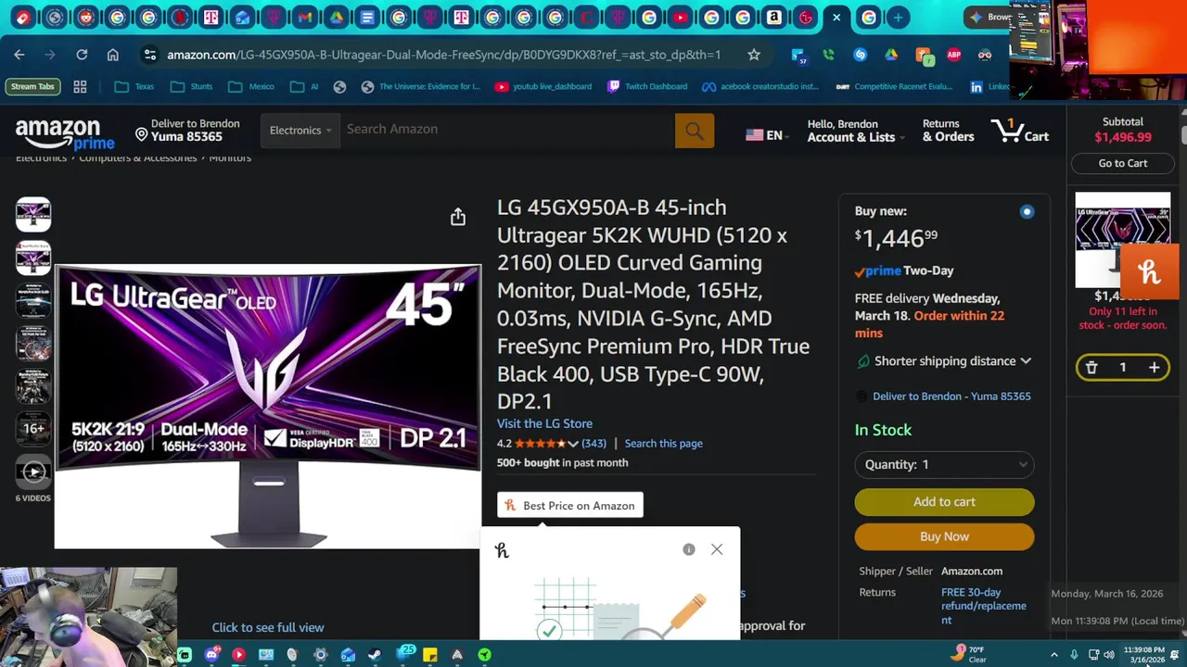1187x667 pixels.
Task: Switch to the Amazon icon browser tab
Action: [773, 17]
